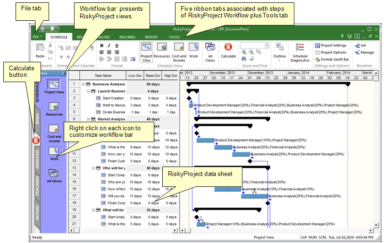Screen dimensions: 384x243
Task: Select row number 12 header
Action: [74, 161]
